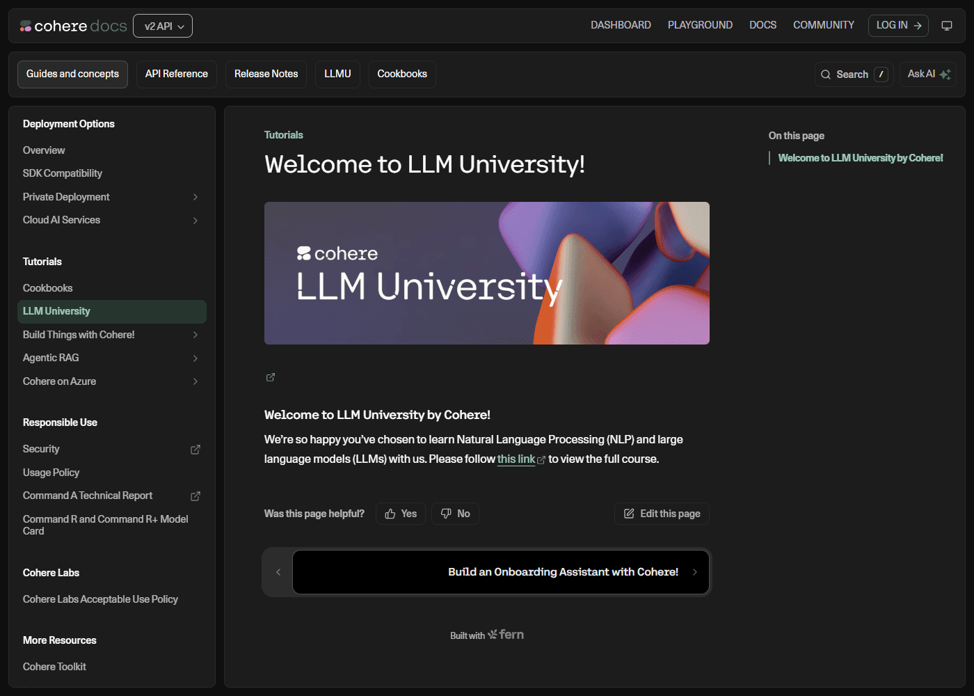This screenshot has height=696, width=974.
Task: Visit the COMMUNITY link
Action: [824, 25]
